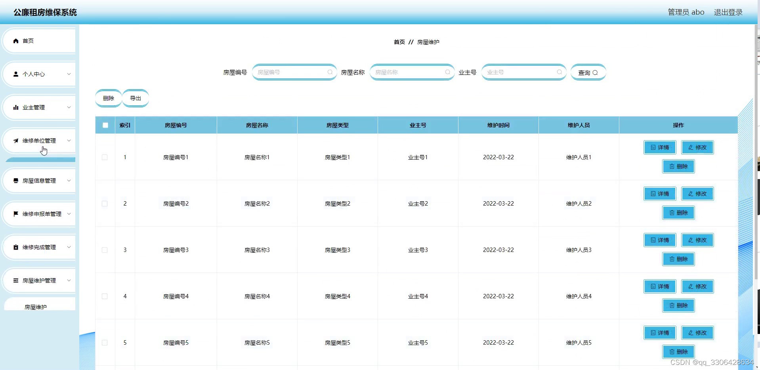This screenshot has width=760, height=370.
Task: Collapse the 房屋维护管理 chevron
Action: point(69,280)
